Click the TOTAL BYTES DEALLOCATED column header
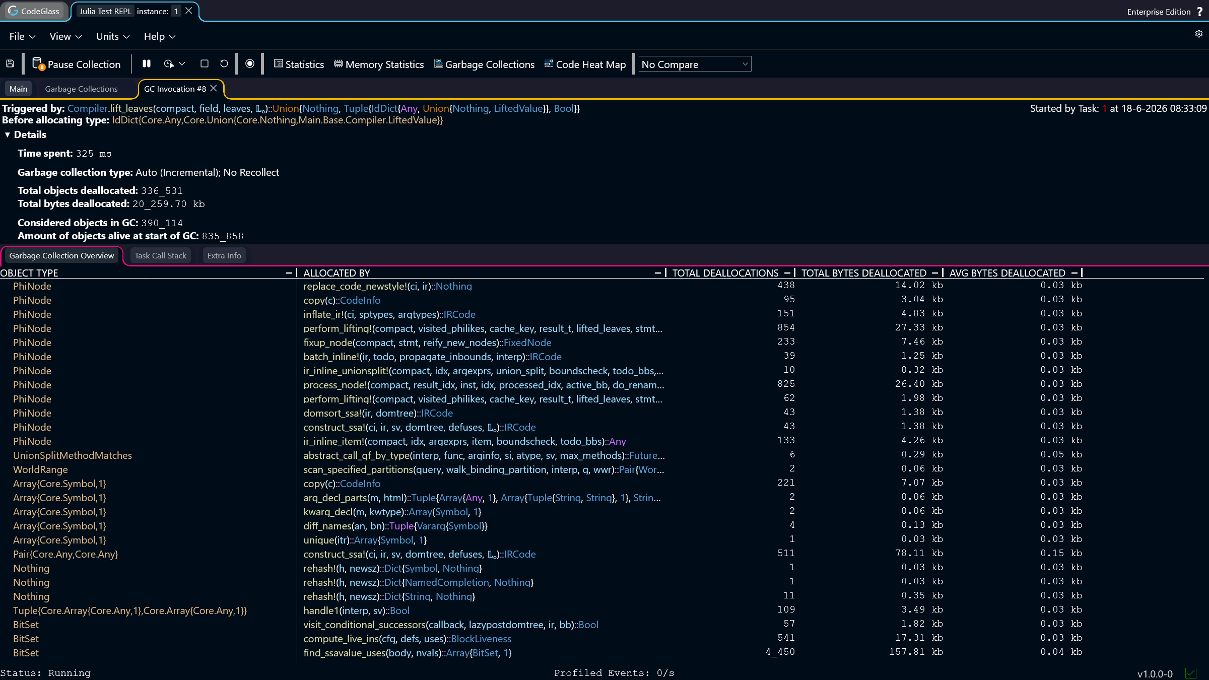The image size is (1209, 680). click(864, 273)
